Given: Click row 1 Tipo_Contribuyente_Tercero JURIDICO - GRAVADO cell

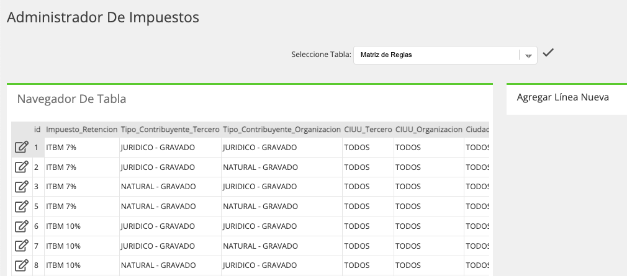Looking at the screenshot, I should point(170,148).
